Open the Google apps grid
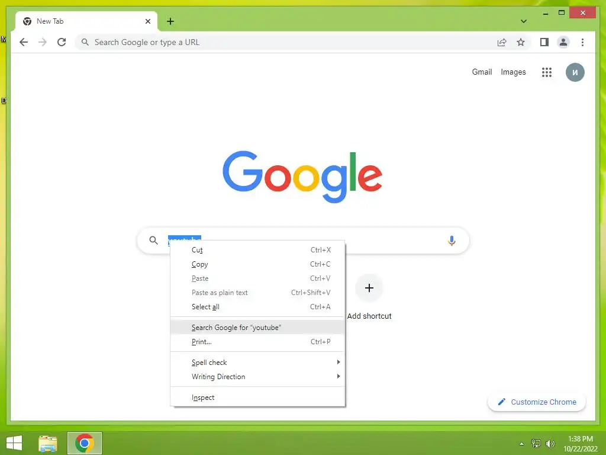The height and width of the screenshot is (455, 606). click(546, 72)
